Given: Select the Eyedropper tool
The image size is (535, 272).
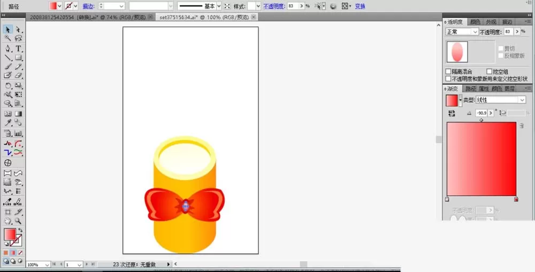Looking at the screenshot, I should [7, 123].
